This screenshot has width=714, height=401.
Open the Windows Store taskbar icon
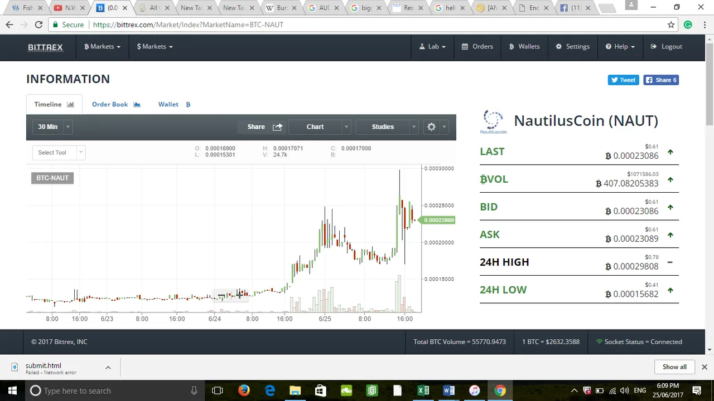(321, 390)
